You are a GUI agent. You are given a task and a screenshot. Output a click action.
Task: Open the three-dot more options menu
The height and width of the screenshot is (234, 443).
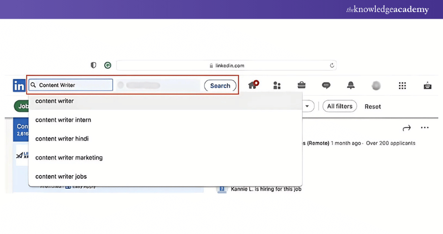click(x=425, y=128)
